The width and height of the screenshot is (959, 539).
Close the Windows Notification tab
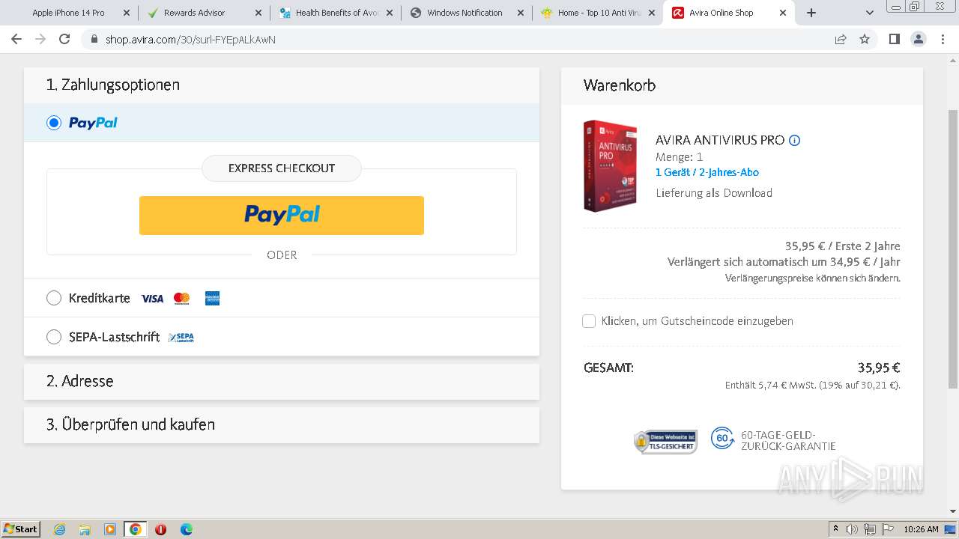(x=520, y=13)
